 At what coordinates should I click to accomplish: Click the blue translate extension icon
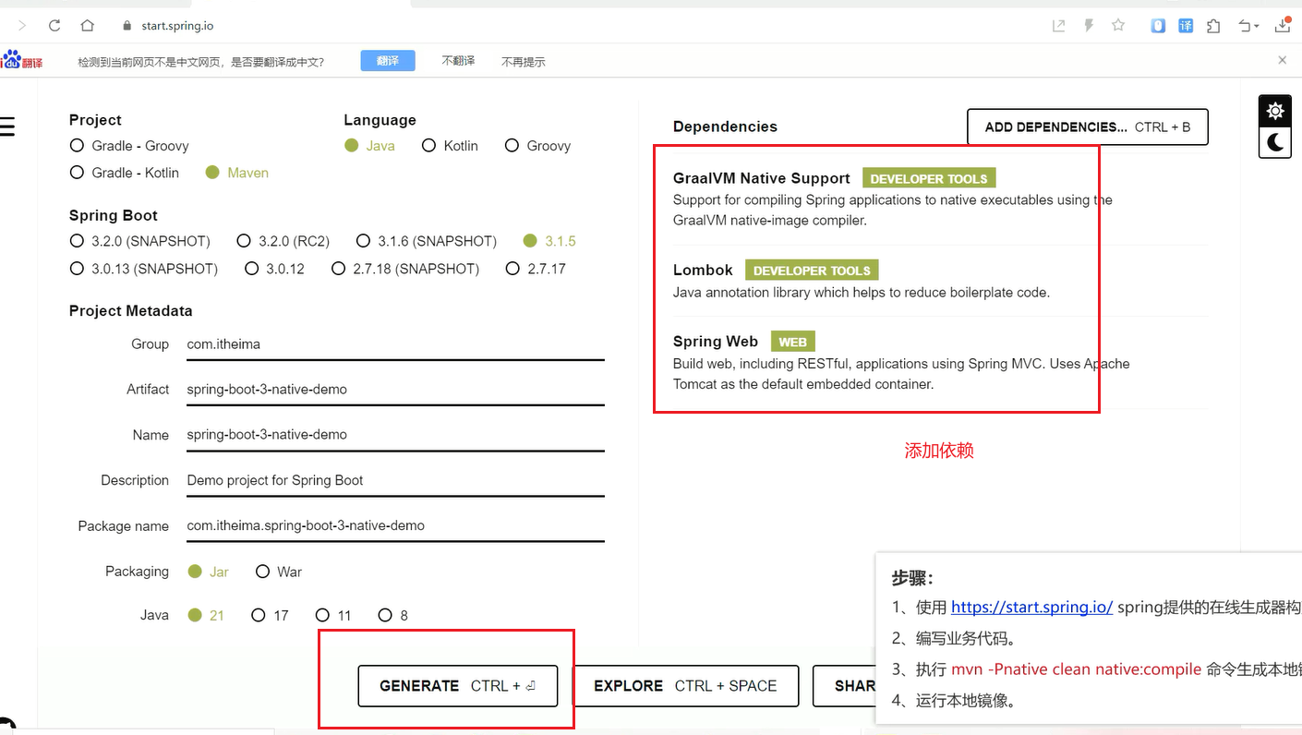[1186, 26]
